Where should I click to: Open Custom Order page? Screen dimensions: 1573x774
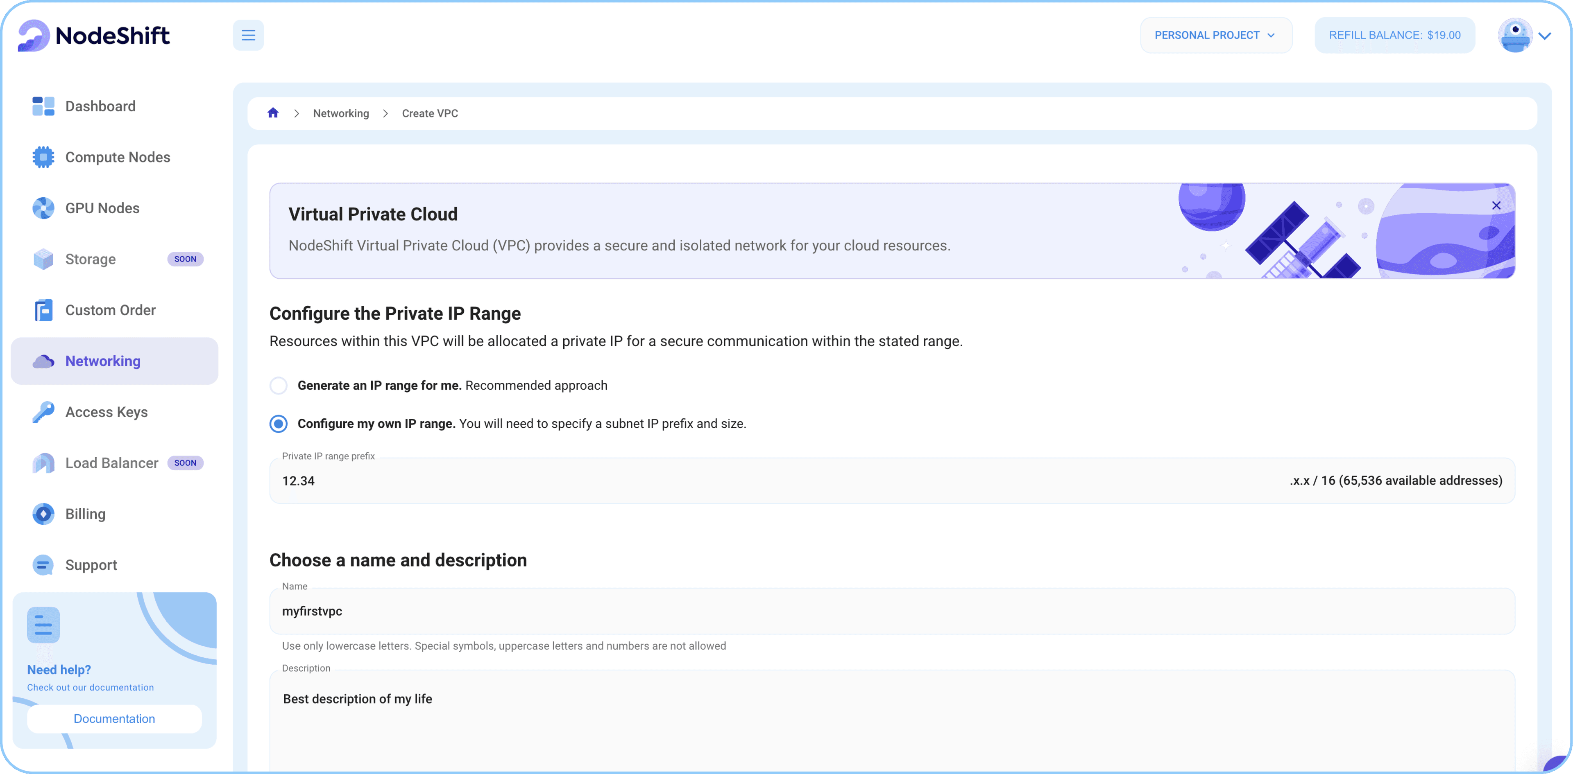(x=114, y=310)
